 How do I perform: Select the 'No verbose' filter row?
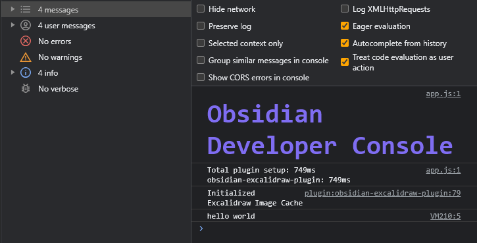(96, 89)
